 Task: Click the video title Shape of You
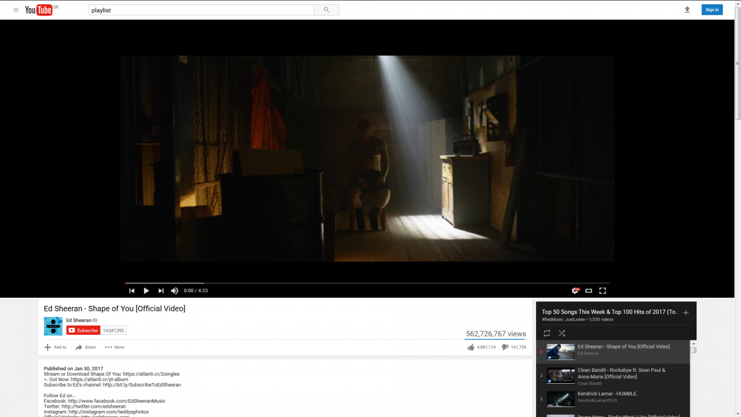pyautogui.click(x=114, y=308)
